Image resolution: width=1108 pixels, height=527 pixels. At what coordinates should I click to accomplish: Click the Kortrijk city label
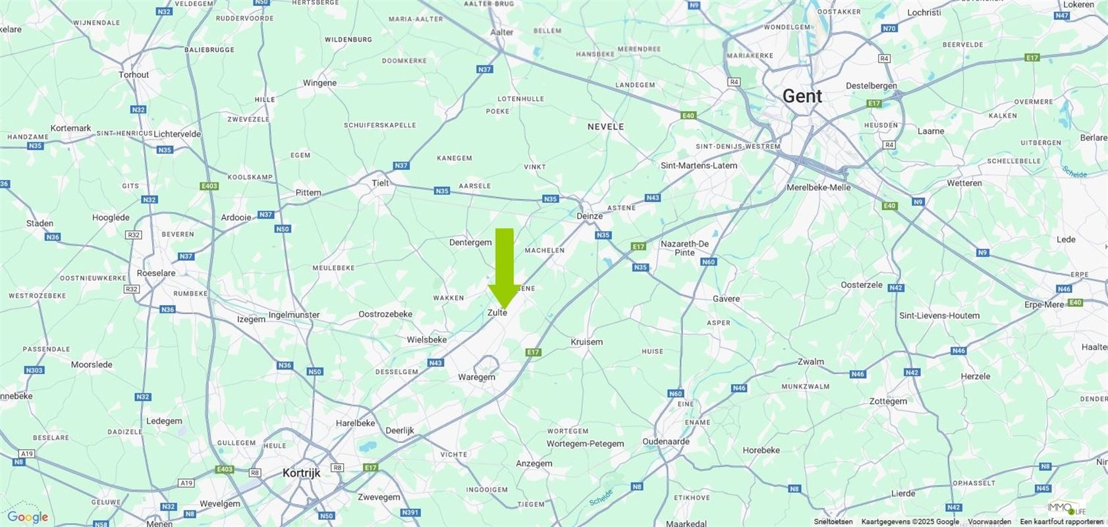[x=301, y=473]
